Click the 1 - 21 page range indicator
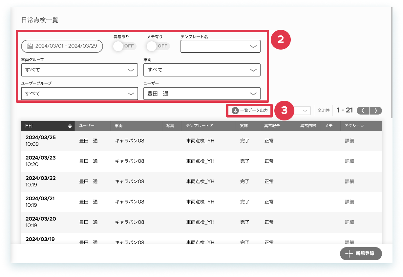403x277 pixels. click(x=345, y=110)
